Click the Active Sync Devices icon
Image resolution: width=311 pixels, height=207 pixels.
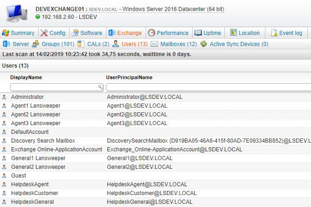click(x=203, y=44)
